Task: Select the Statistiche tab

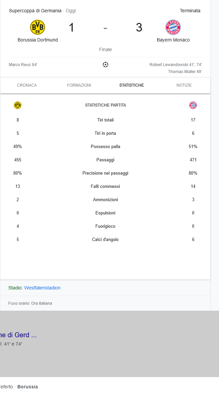Action: [132, 85]
